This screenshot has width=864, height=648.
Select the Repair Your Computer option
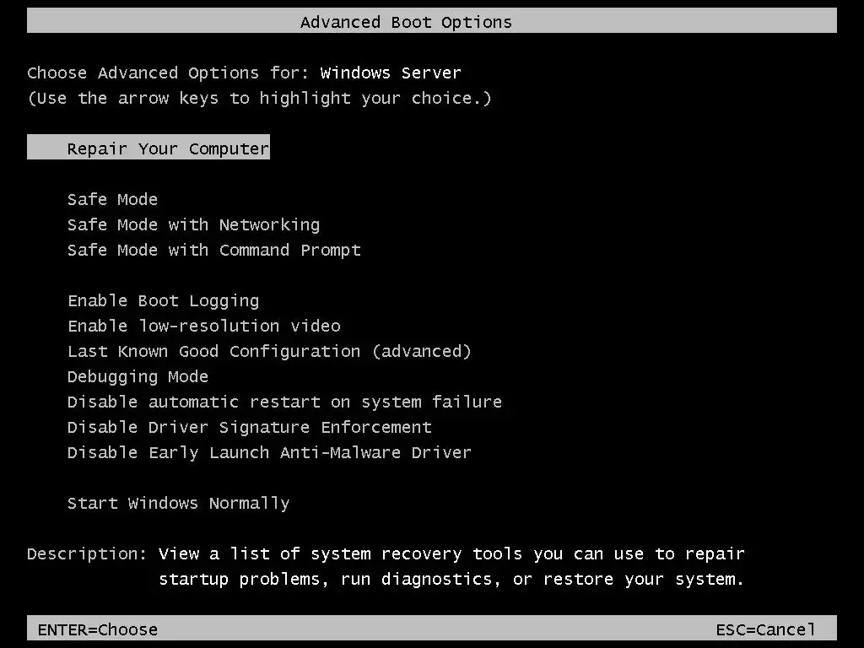(x=168, y=148)
